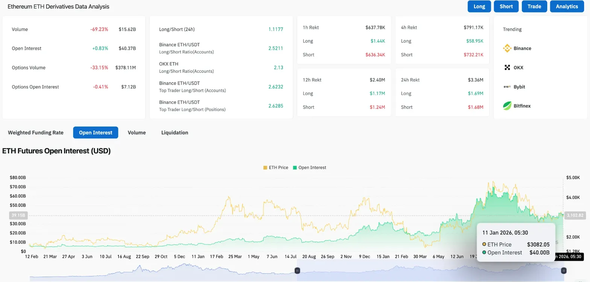This screenshot has width=590, height=282.
Task: Open the Volume chart tab
Action: (x=137, y=133)
